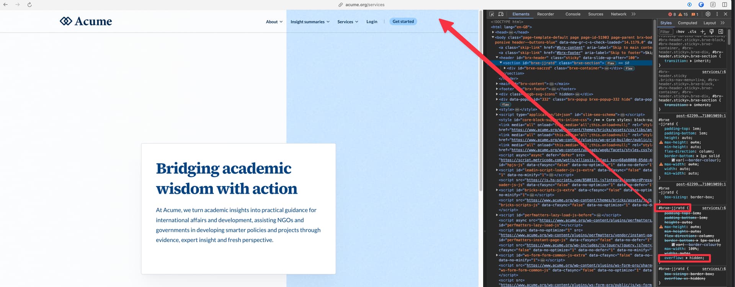Open the 1 issue indicator

click(x=695, y=14)
